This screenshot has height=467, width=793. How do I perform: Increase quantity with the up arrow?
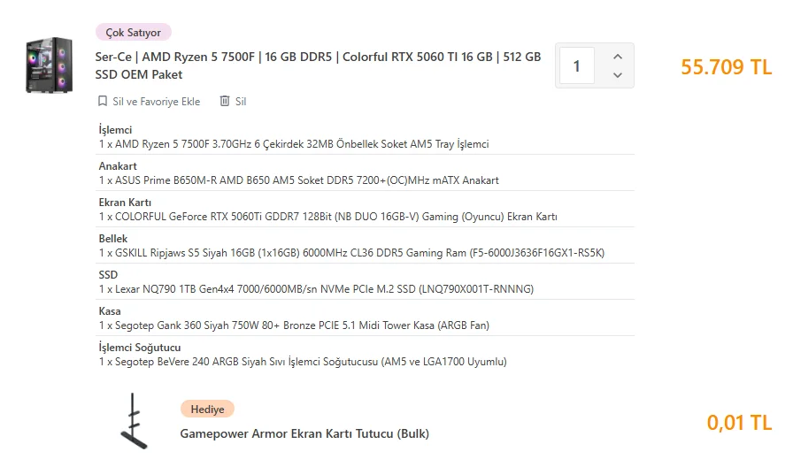618,57
